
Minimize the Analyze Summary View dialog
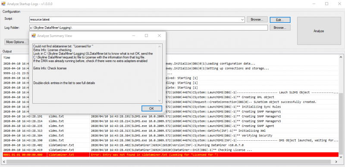134,36
